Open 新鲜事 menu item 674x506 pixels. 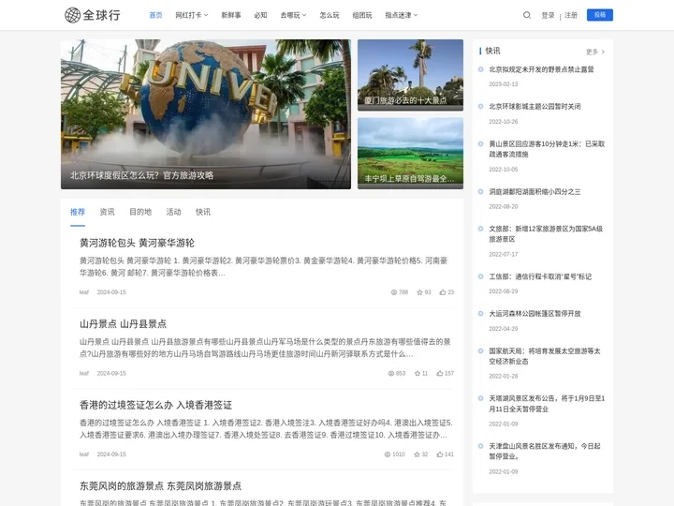(x=231, y=15)
